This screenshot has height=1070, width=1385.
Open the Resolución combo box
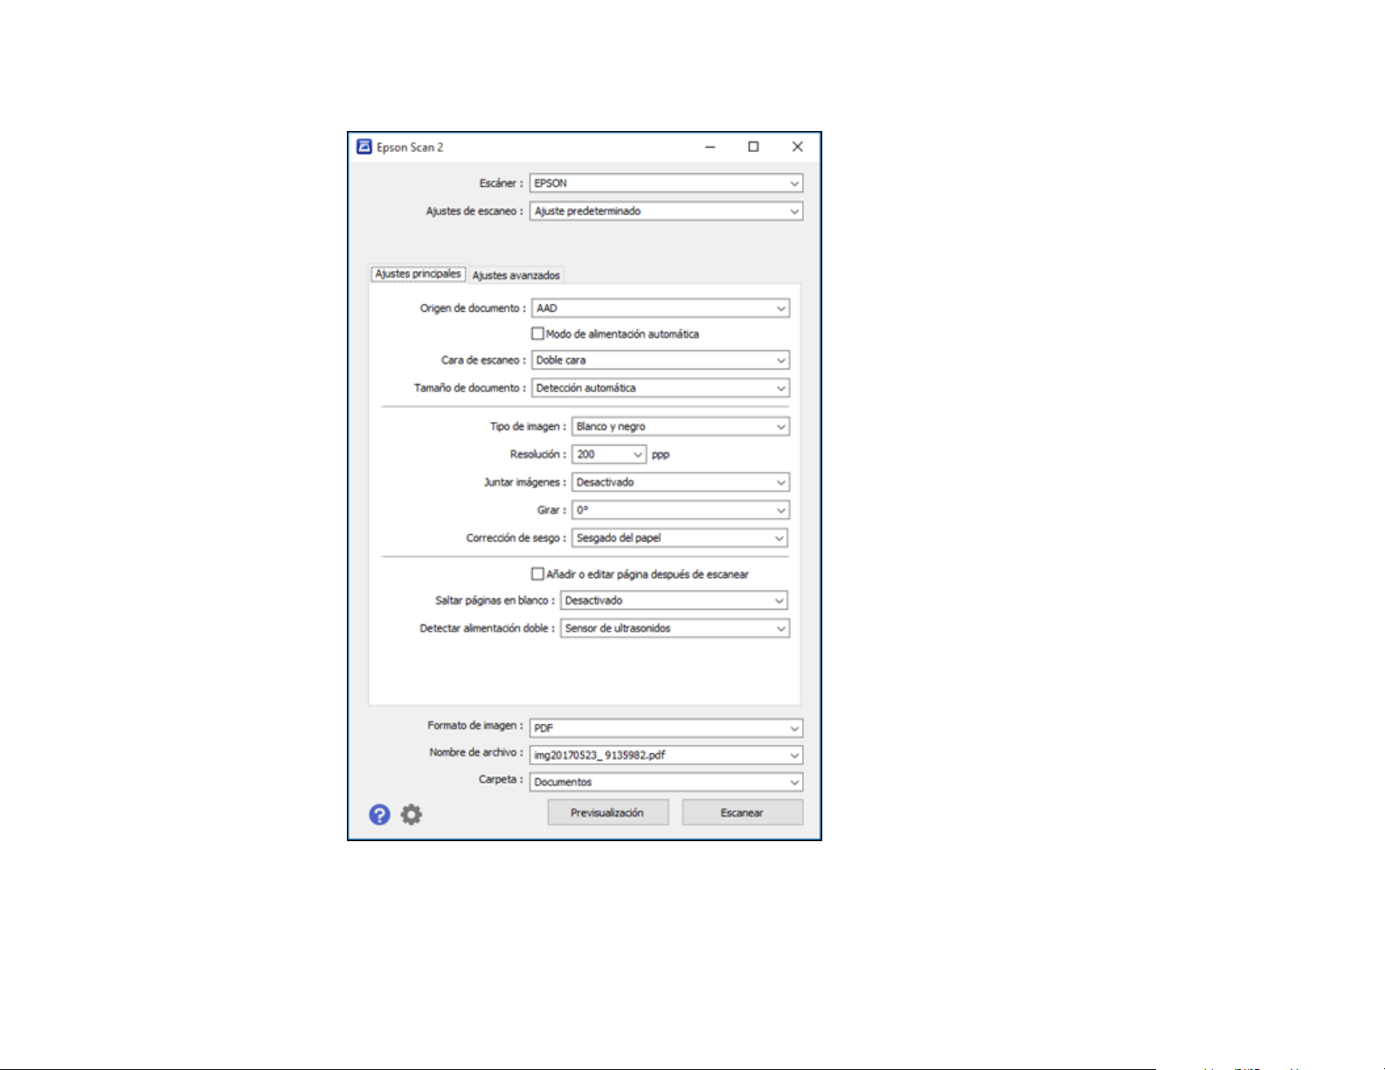(609, 454)
